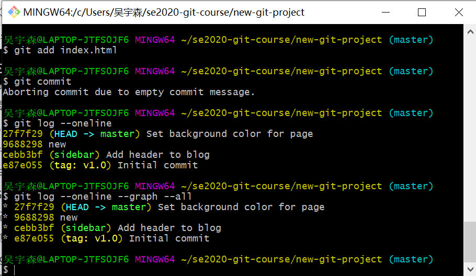This screenshot has height=276, width=476.
Task: Click '9688298 new' line in first log output
Action: click(x=35, y=144)
